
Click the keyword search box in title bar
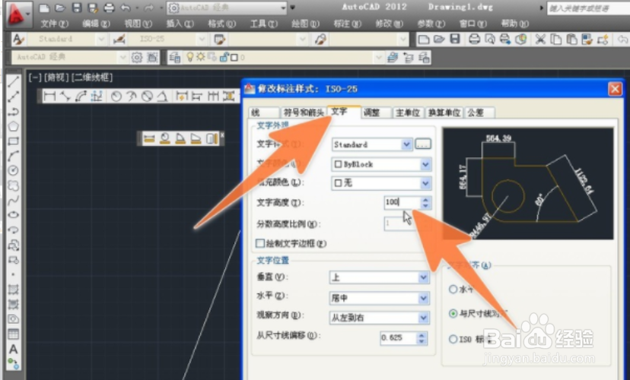588,8
